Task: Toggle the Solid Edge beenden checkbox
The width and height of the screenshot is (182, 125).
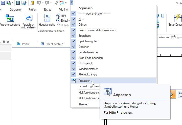Action: tap(74, 58)
